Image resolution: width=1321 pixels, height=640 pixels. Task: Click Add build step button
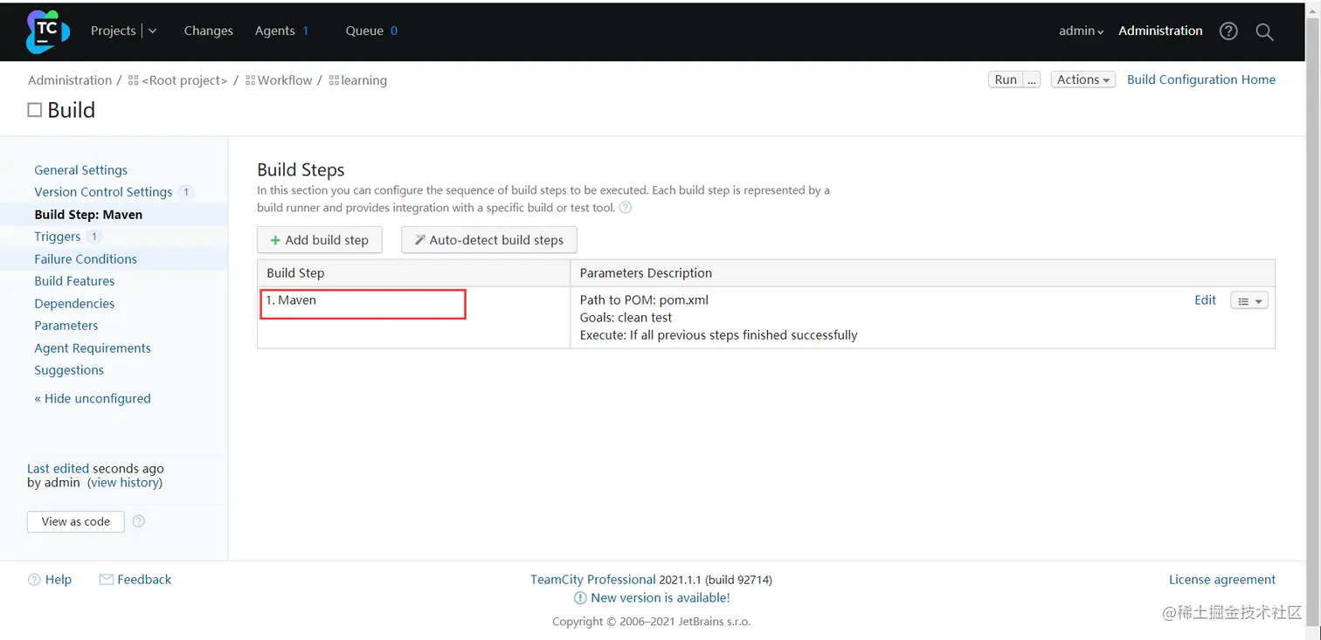320,240
